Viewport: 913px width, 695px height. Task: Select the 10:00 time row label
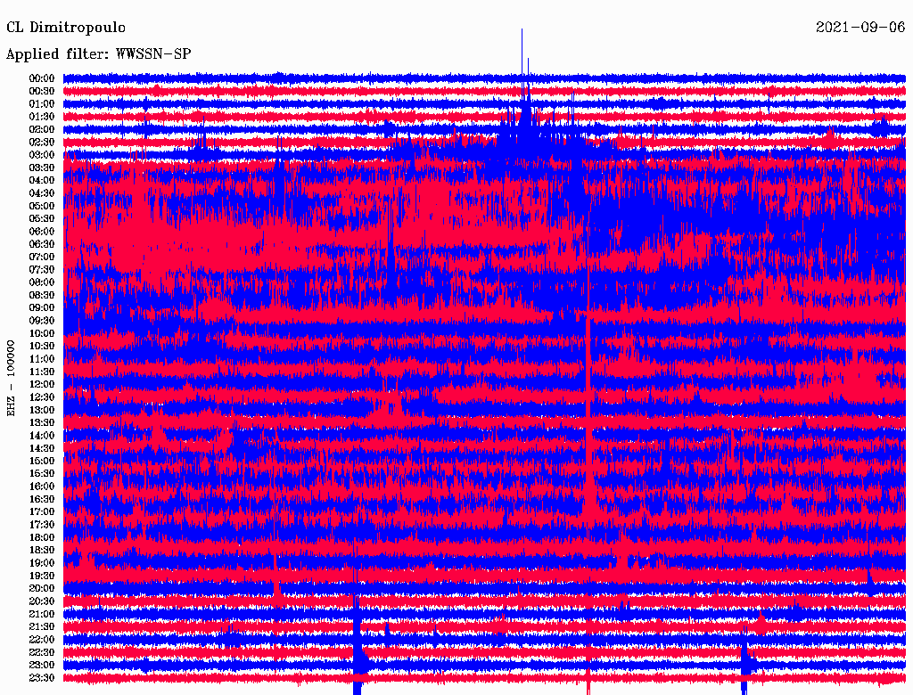[x=42, y=333]
